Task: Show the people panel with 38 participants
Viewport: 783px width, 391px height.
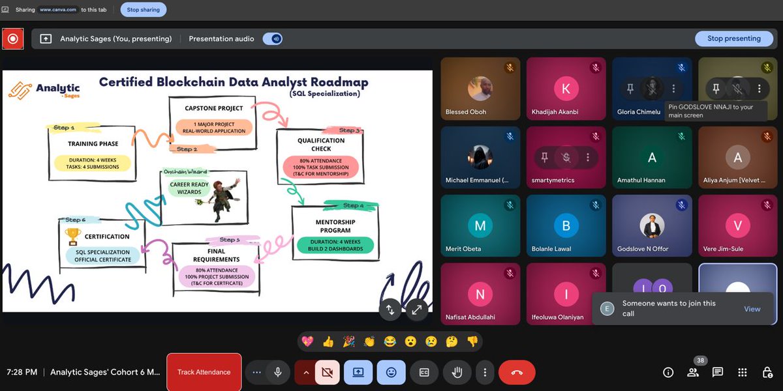Action: pyautogui.click(x=693, y=372)
